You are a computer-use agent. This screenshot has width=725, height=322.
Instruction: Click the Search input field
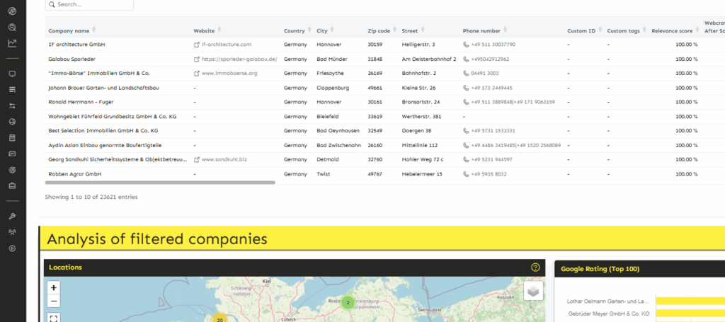[x=90, y=4]
